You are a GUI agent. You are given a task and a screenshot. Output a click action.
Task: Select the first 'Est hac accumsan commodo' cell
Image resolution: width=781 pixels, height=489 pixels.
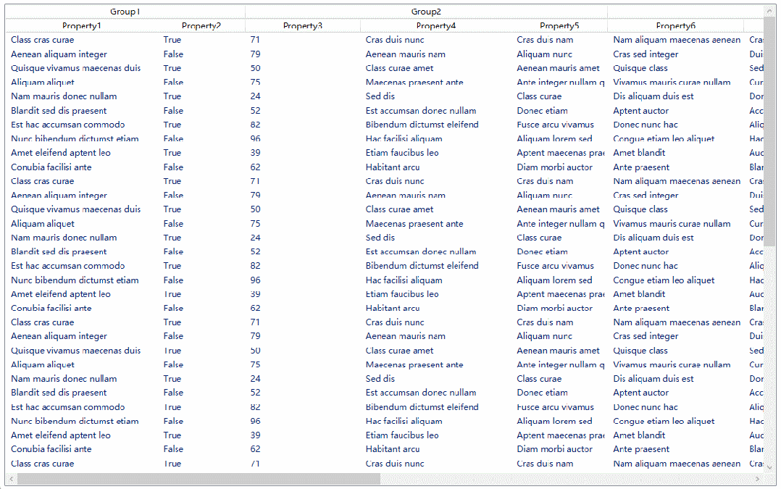tap(82, 125)
